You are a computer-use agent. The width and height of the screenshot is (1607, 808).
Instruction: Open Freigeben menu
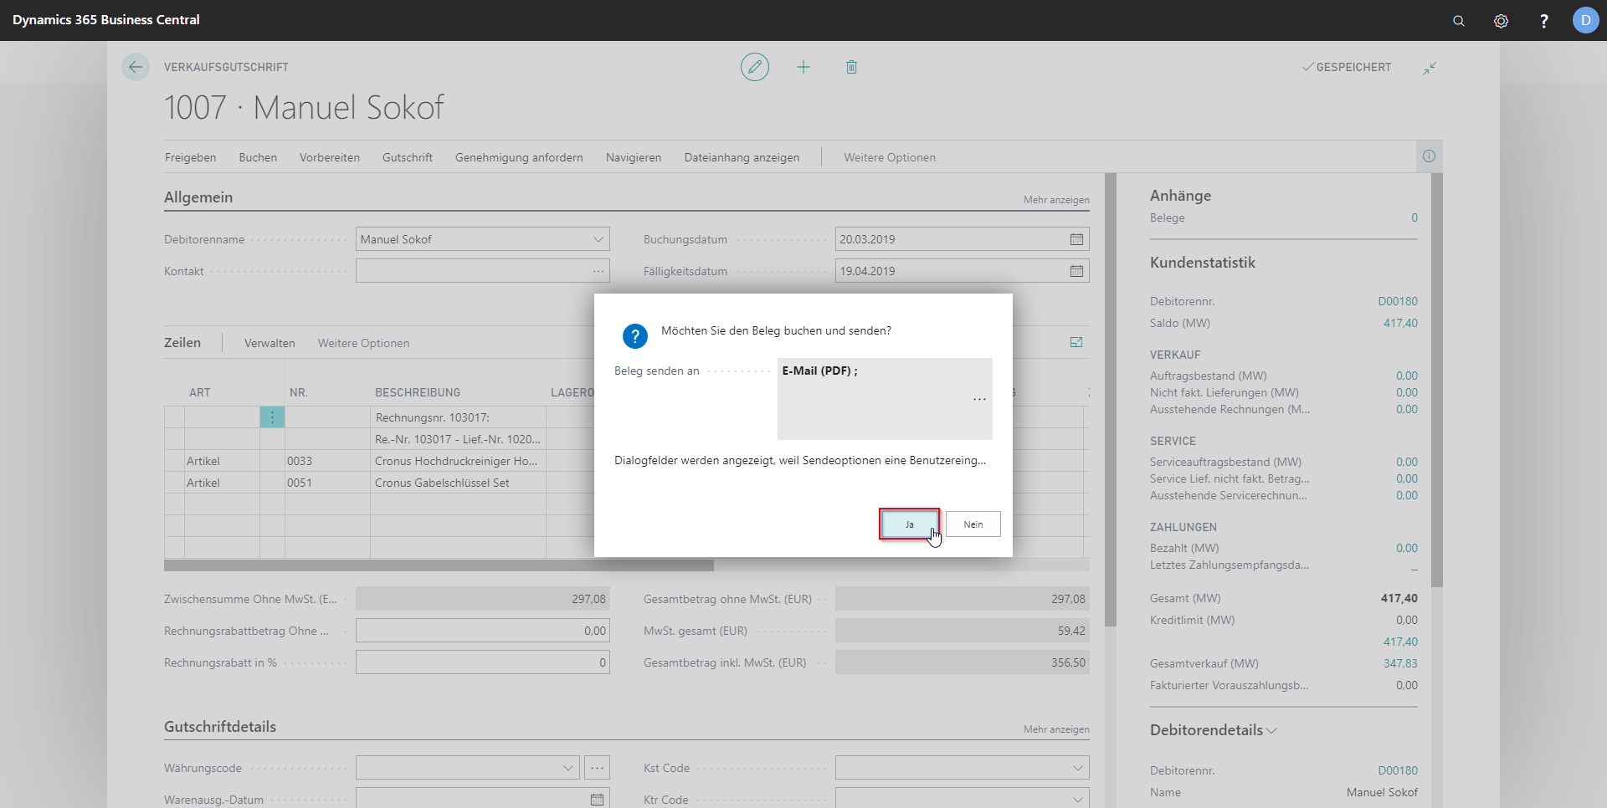pos(190,157)
